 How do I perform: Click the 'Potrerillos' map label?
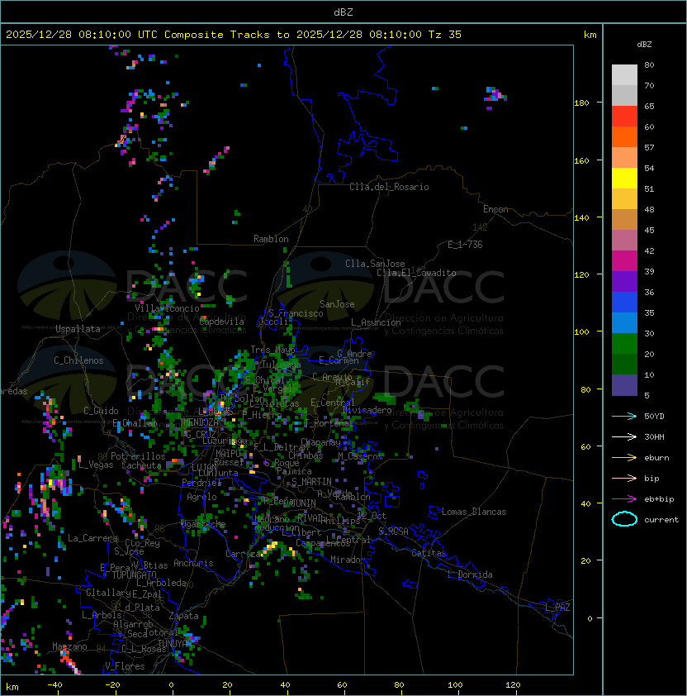point(138,456)
